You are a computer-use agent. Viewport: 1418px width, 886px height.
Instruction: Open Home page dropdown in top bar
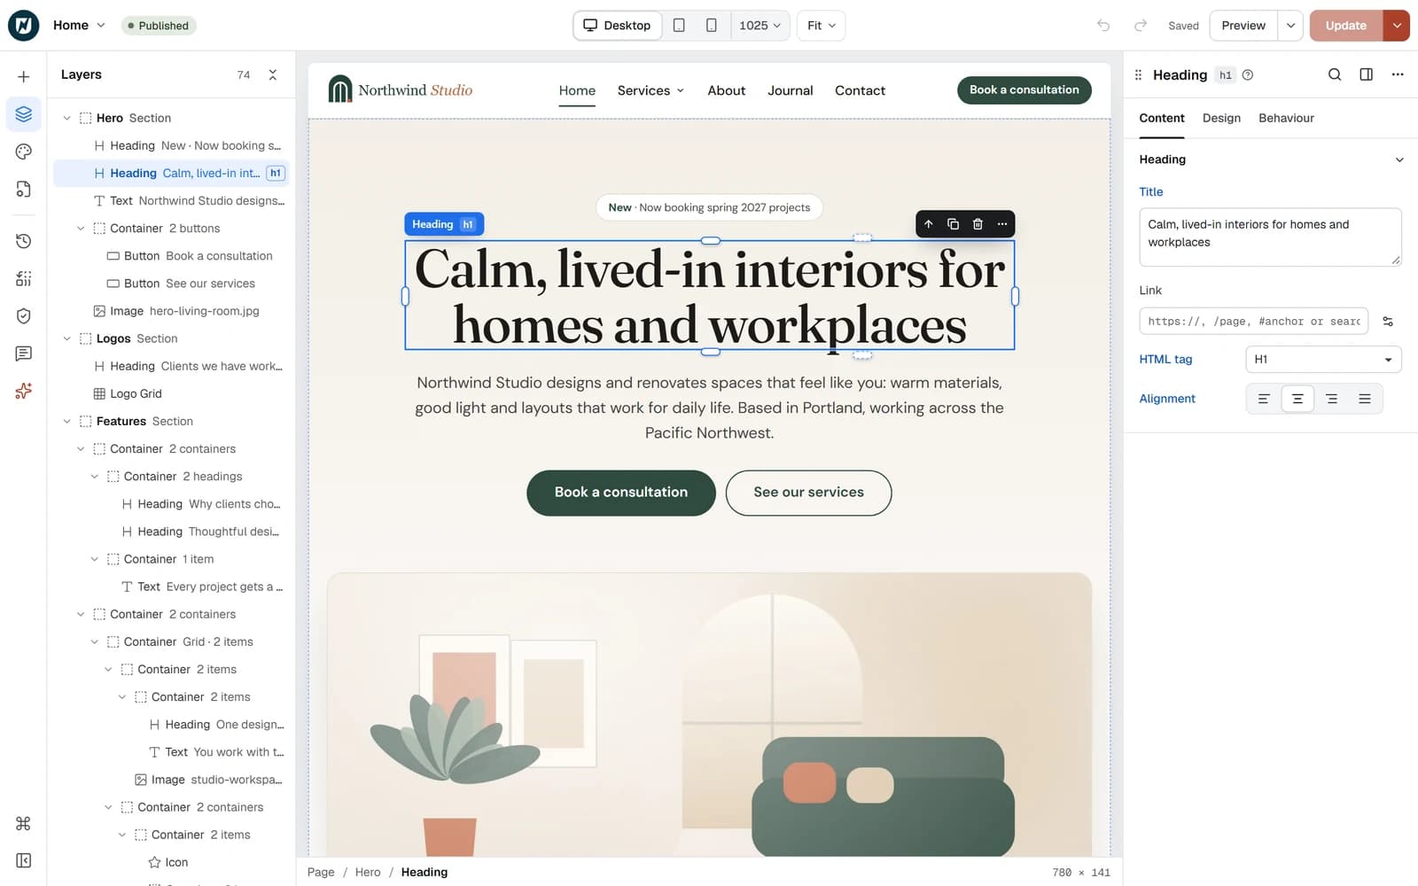79,26
